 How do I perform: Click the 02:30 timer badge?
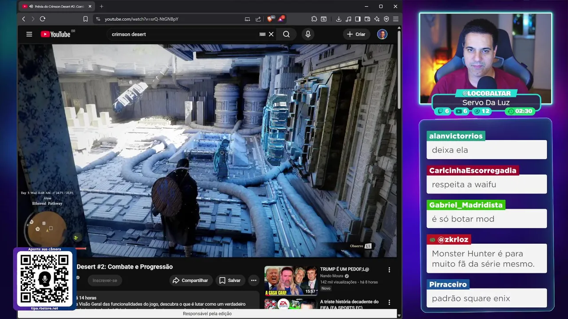521,111
